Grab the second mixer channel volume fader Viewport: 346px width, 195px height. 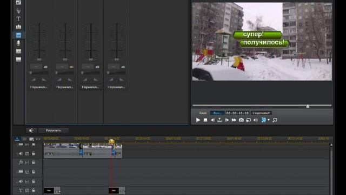click(x=65, y=59)
